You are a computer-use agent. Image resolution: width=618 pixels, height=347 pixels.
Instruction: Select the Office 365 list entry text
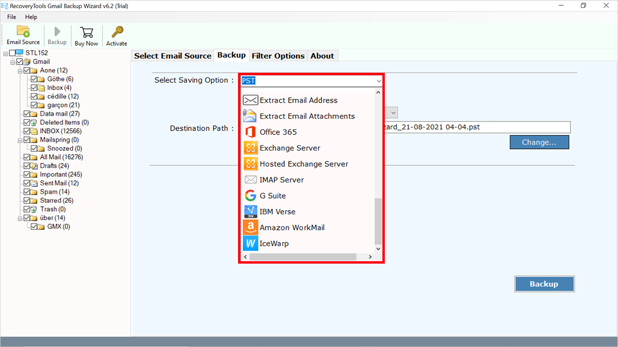coord(278,132)
